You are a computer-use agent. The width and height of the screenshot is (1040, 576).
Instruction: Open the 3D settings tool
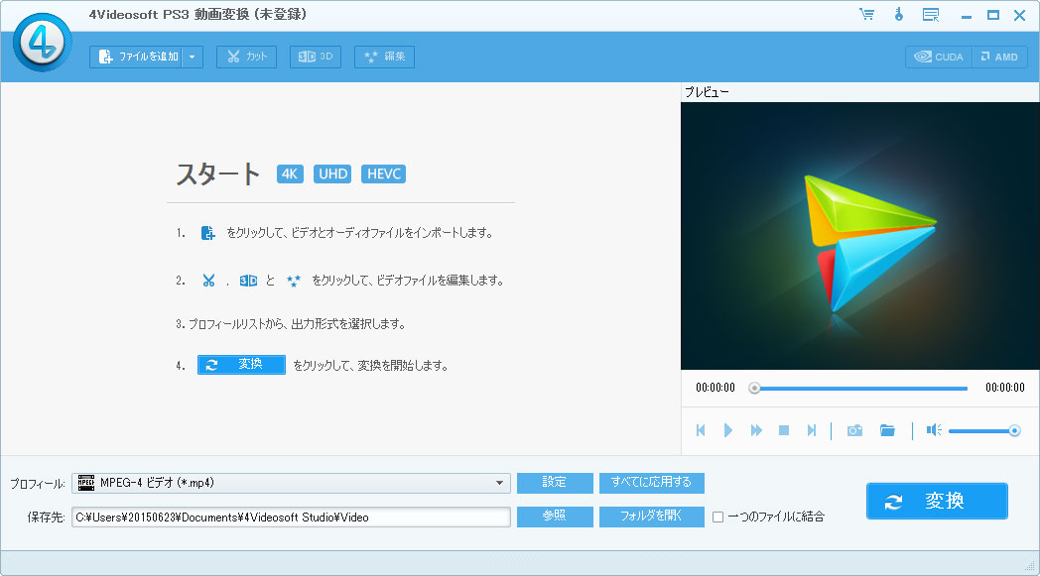point(316,57)
